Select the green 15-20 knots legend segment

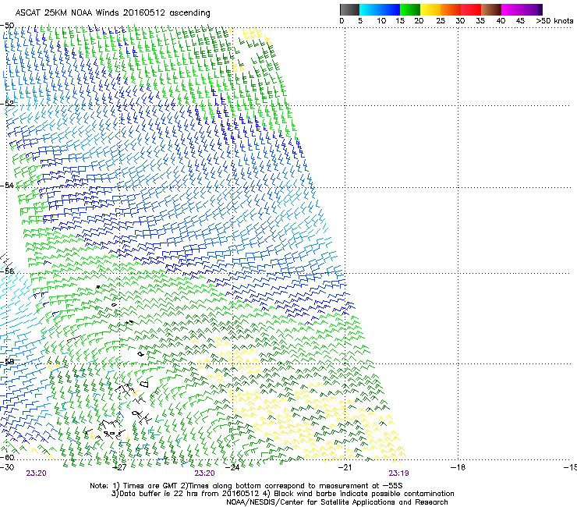tap(410, 9)
